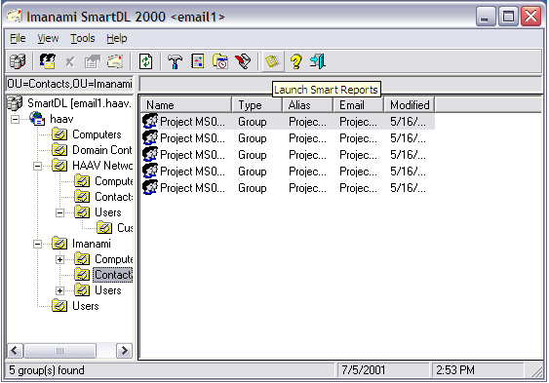Image resolution: width=549 pixels, height=383 pixels.
Task: Click the folder with clock icon
Action: point(220,61)
